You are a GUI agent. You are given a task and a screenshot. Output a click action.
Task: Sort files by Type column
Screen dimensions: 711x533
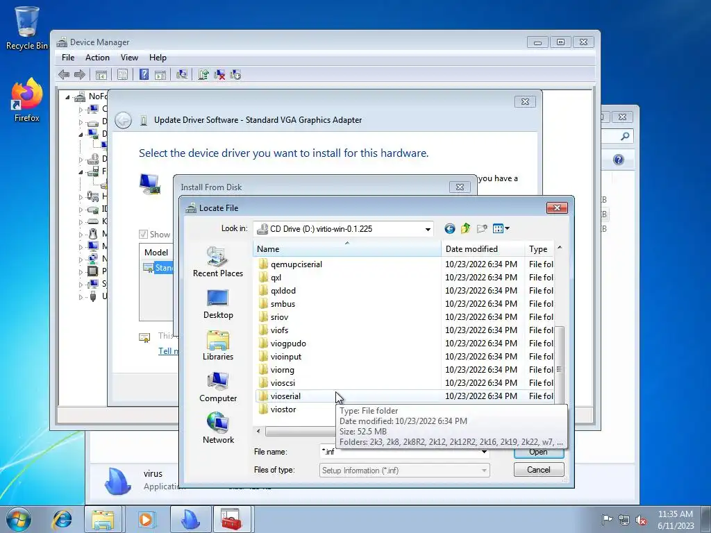pos(539,249)
